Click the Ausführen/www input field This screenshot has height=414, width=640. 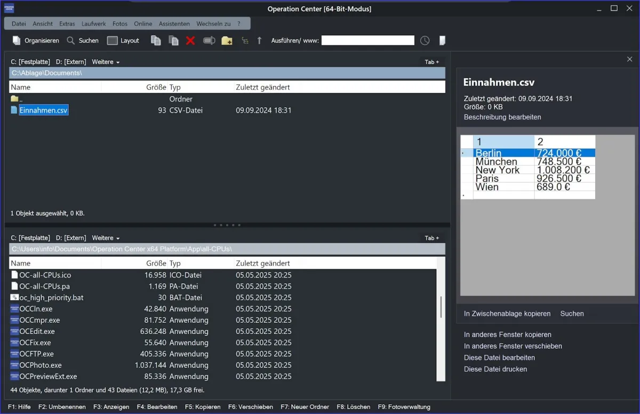(x=367, y=41)
